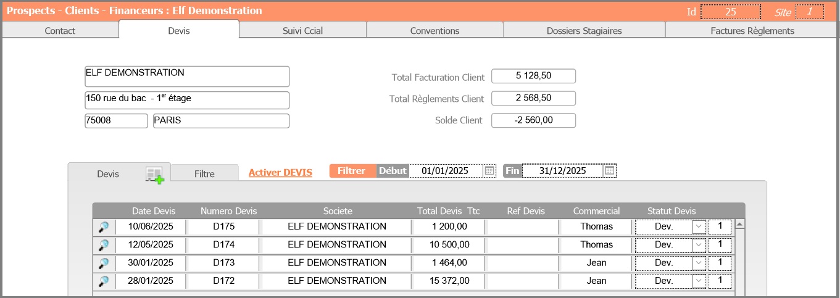This screenshot has width=840, height=298.
Task: Expand Statut Devis dropdown for D175
Action: point(699,227)
